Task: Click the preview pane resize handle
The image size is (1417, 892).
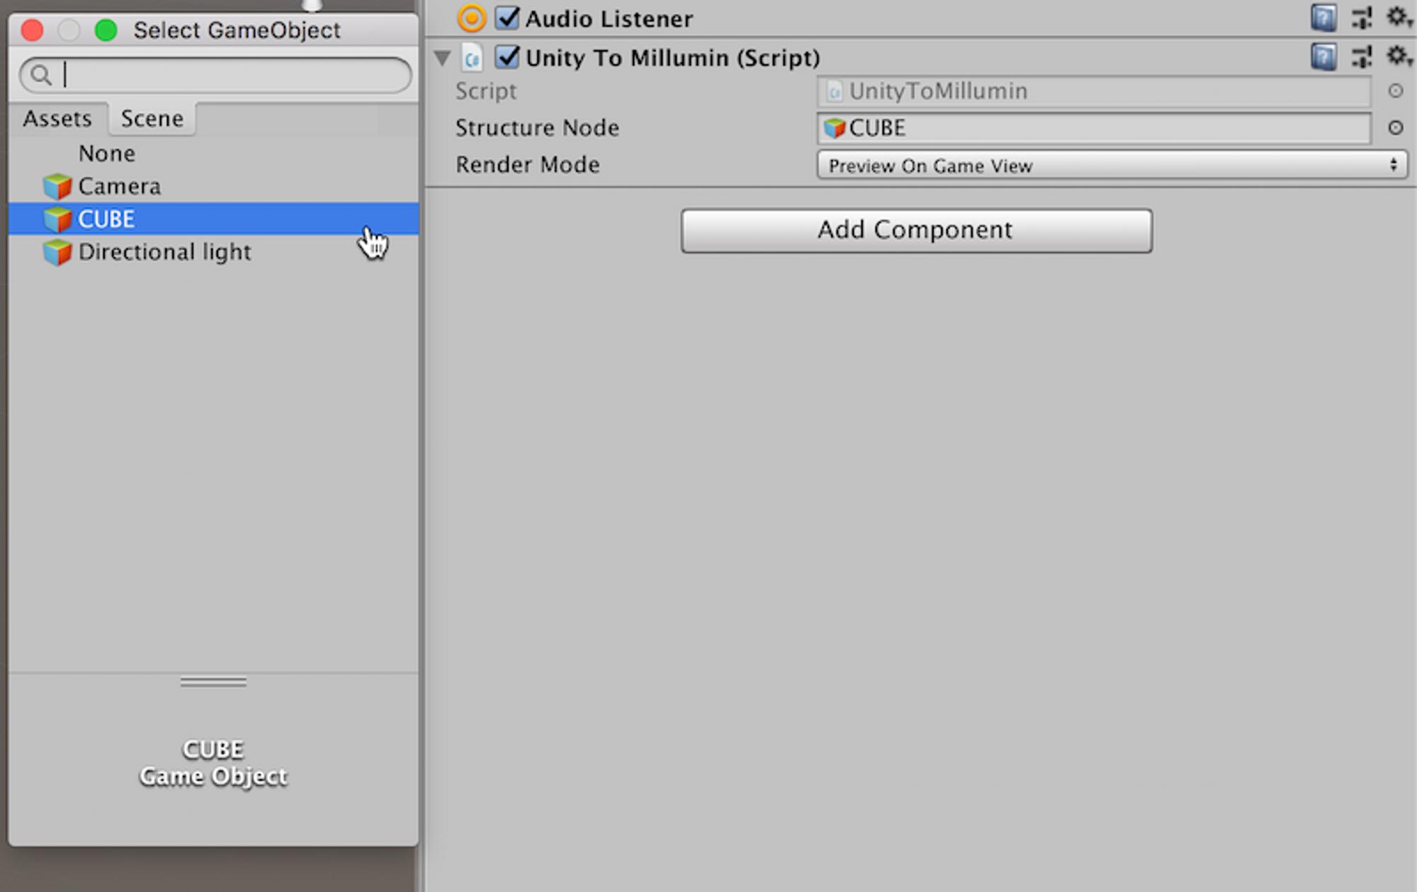Action: pyautogui.click(x=213, y=682)
